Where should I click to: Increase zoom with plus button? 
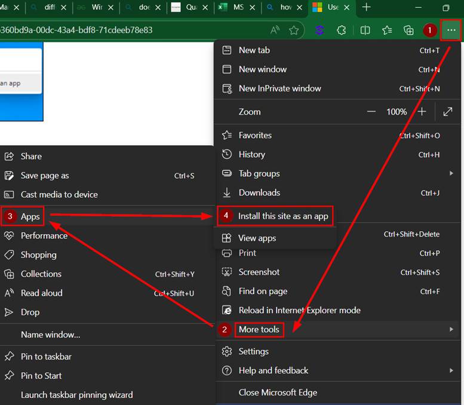click(422, 112)
